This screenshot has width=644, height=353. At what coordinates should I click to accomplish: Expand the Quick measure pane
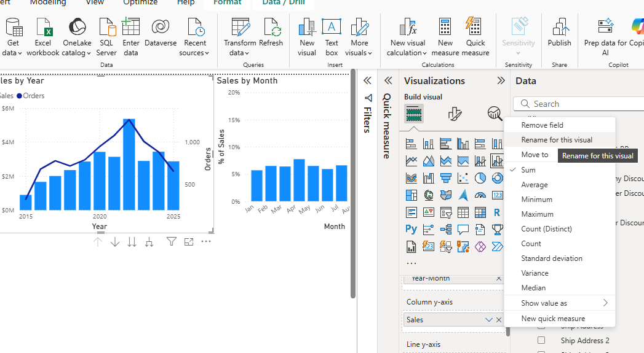coord(388,80)
